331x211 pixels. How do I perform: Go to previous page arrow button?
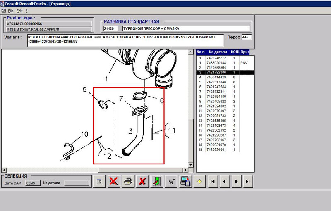[x=224, y=181]
